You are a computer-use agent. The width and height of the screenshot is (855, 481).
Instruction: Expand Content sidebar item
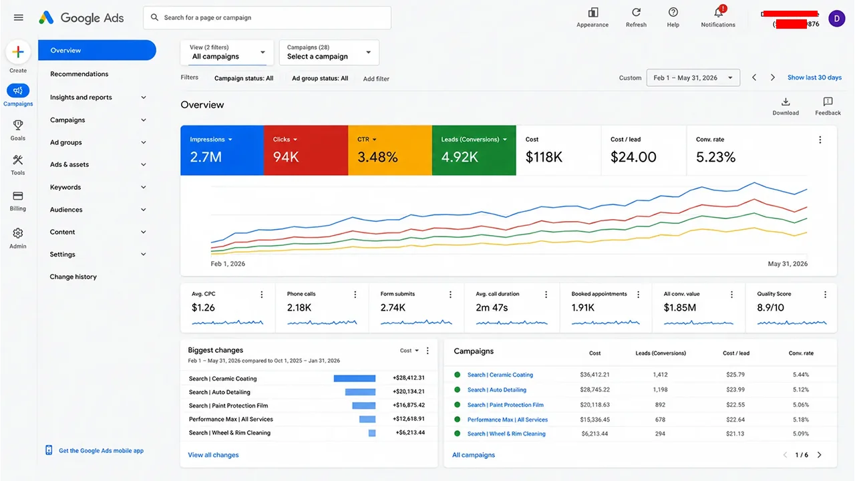pos(98,232)
